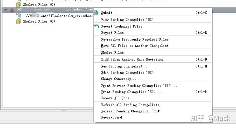This screenshot has height=128, width=236.
Task: Click the Shelved Files folder icon under 524
Action: (x=18, y=21)
